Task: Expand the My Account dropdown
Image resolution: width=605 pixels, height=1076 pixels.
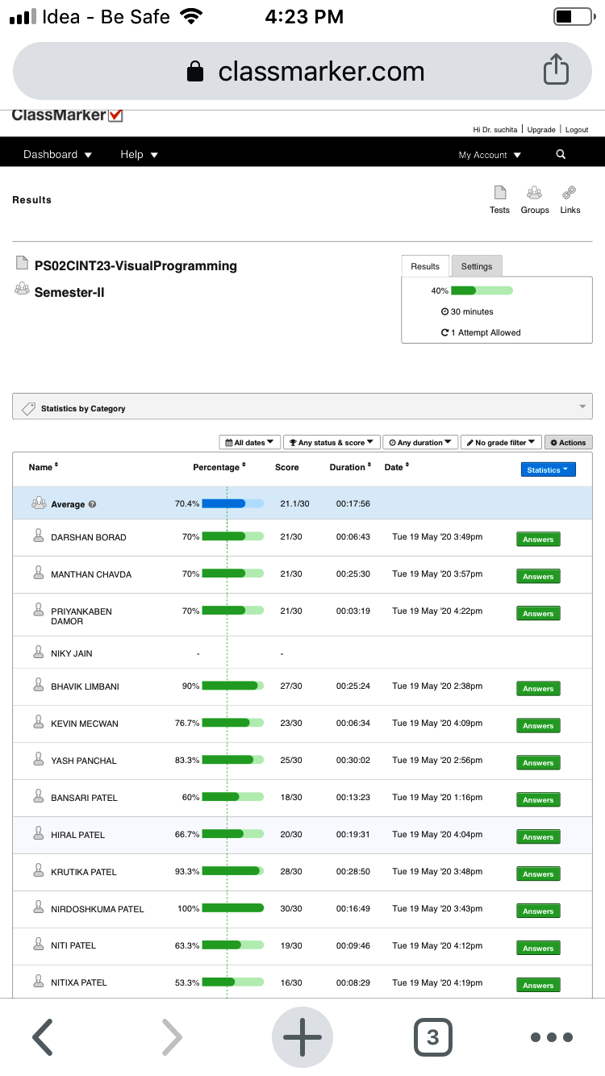Action: 490,155
